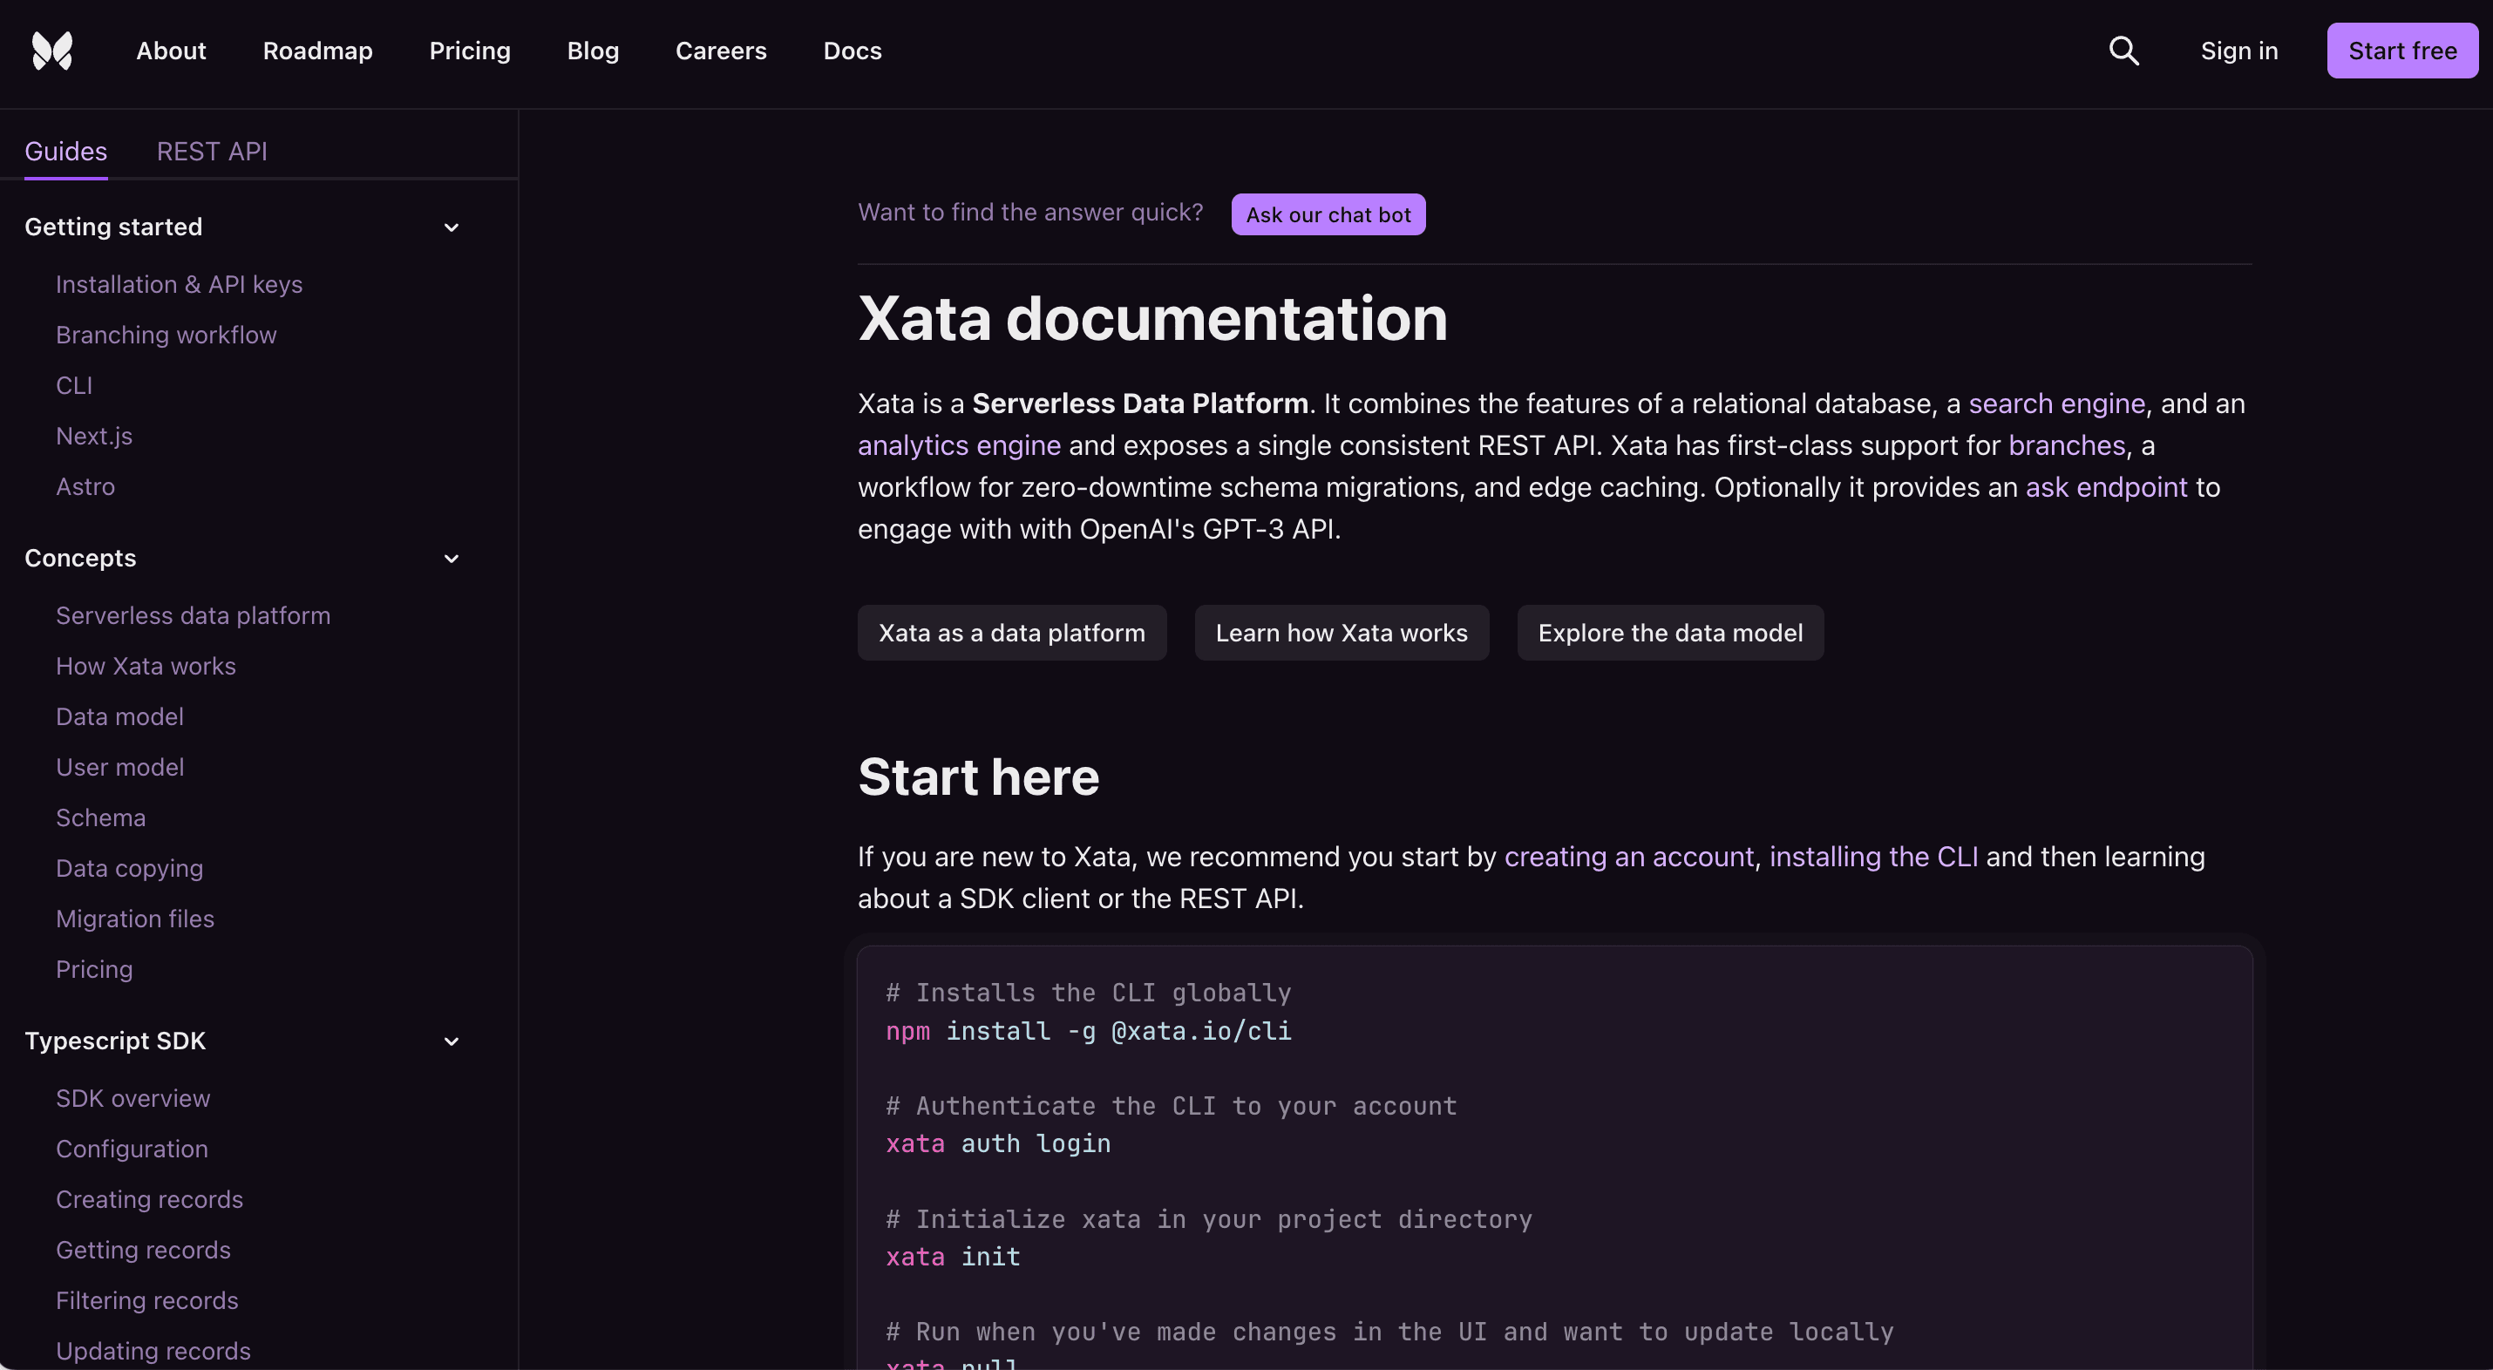Viewport: 2493px width, 1370px height.
Task: Open Migration files sidebar item
Action: click(134, 919)
